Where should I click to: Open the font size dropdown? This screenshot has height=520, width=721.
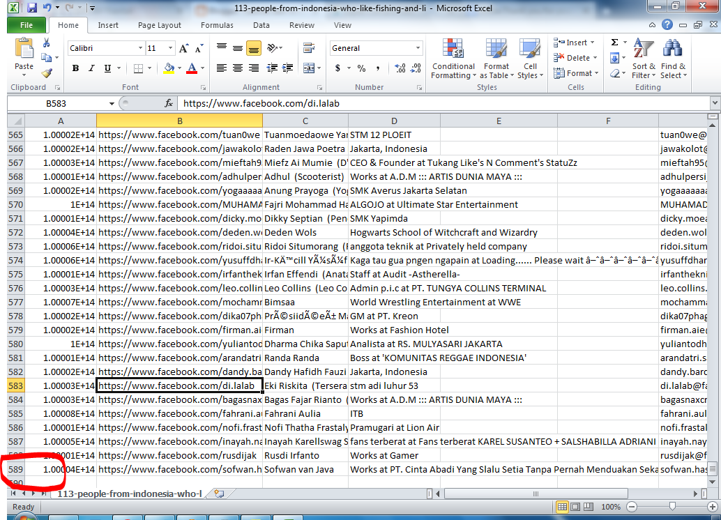click(170, 48)
